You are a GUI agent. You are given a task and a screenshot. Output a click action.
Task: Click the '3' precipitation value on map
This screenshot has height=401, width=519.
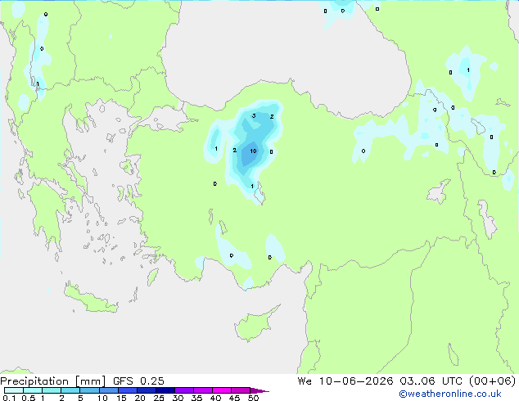[254, 116]
